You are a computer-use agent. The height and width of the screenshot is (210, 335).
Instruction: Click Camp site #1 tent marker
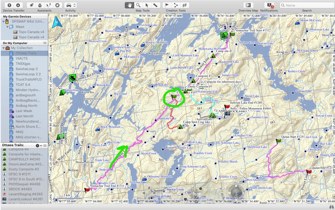tap(213, 56)
